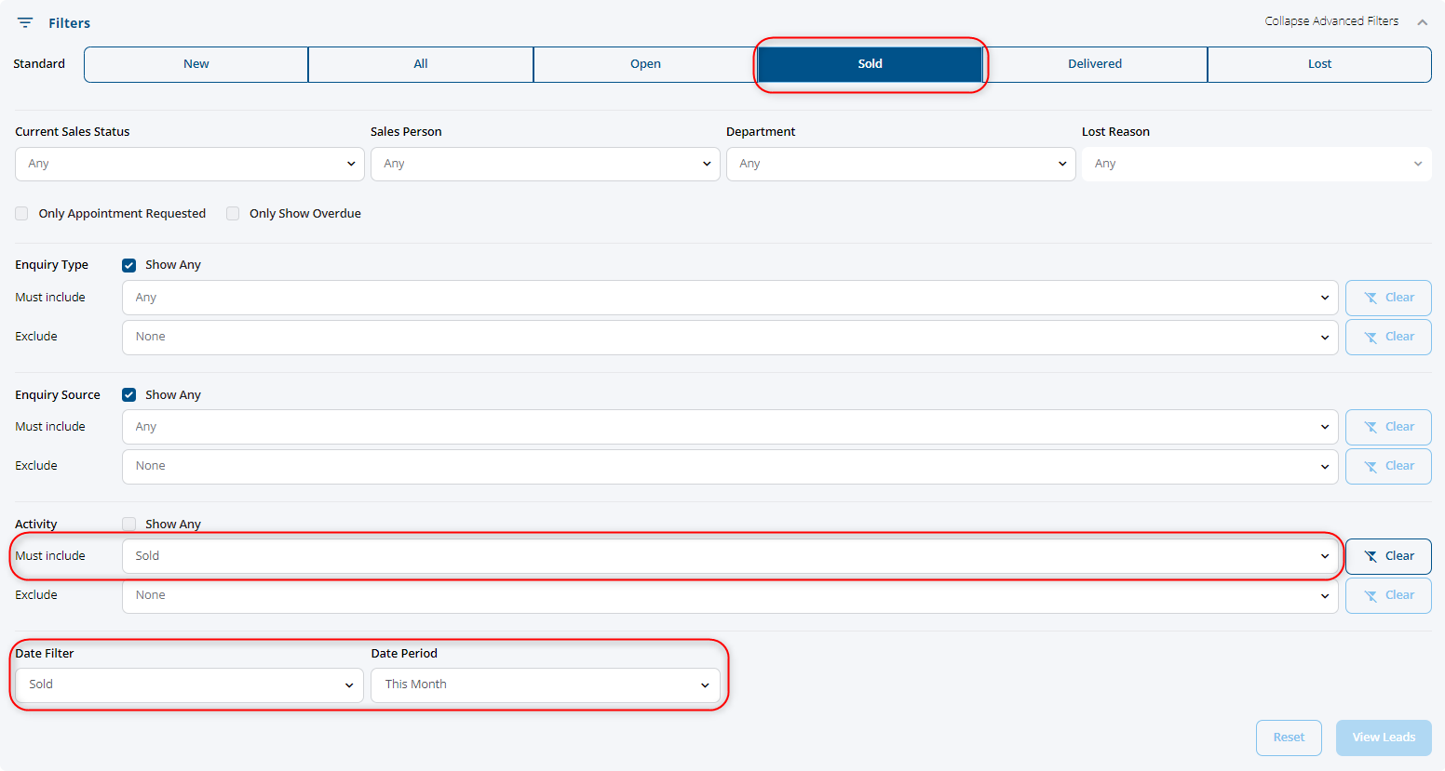1445x771 pixels.
Task: Open the Department dropdown
Action: (901, 164)
